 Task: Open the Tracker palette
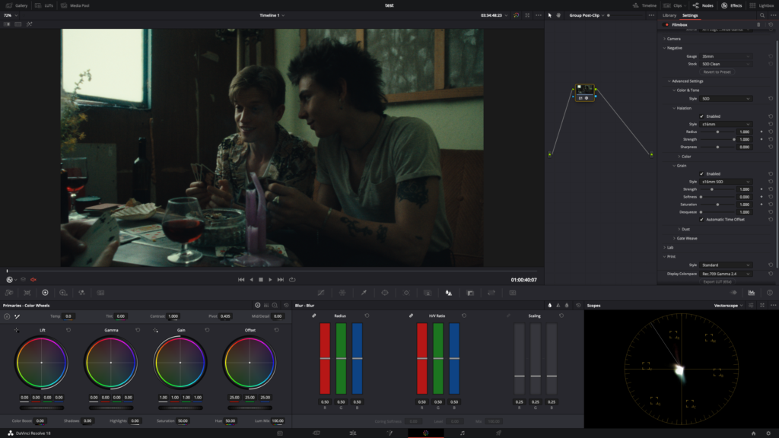406,293
